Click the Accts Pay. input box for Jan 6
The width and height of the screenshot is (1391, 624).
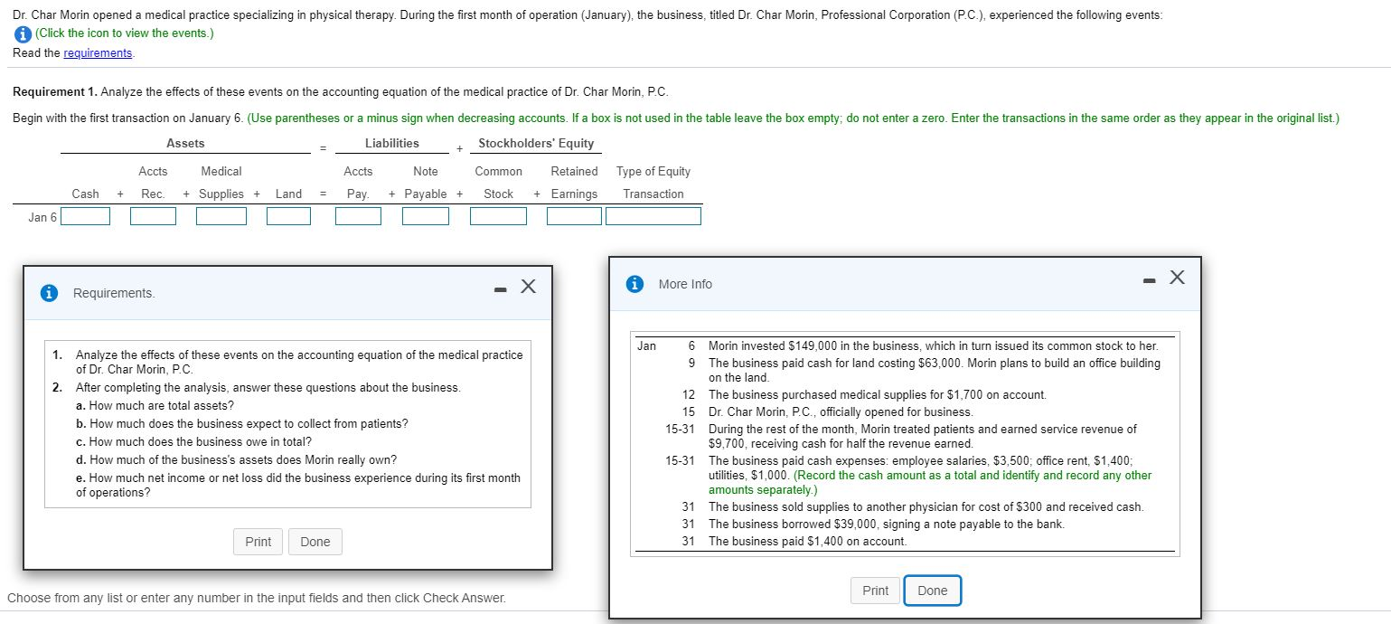358,216
